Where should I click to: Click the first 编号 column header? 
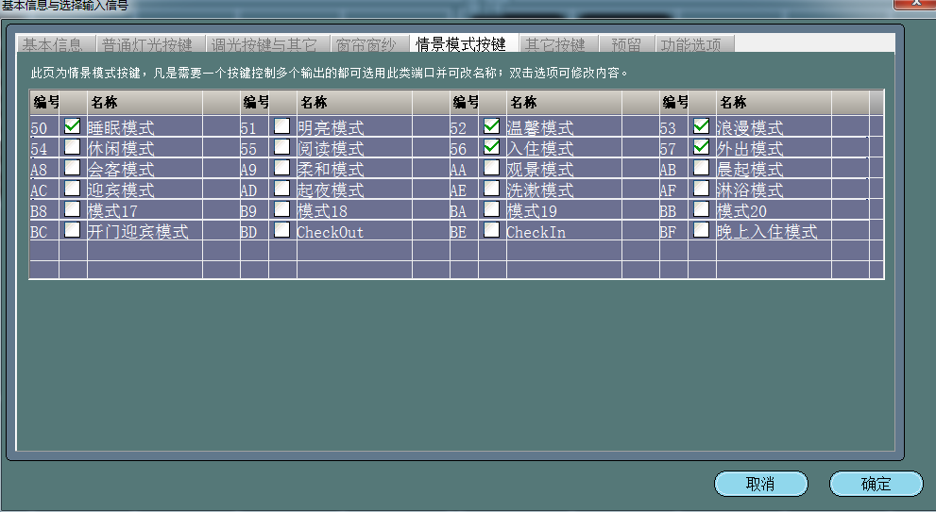(x=45, y=102)
